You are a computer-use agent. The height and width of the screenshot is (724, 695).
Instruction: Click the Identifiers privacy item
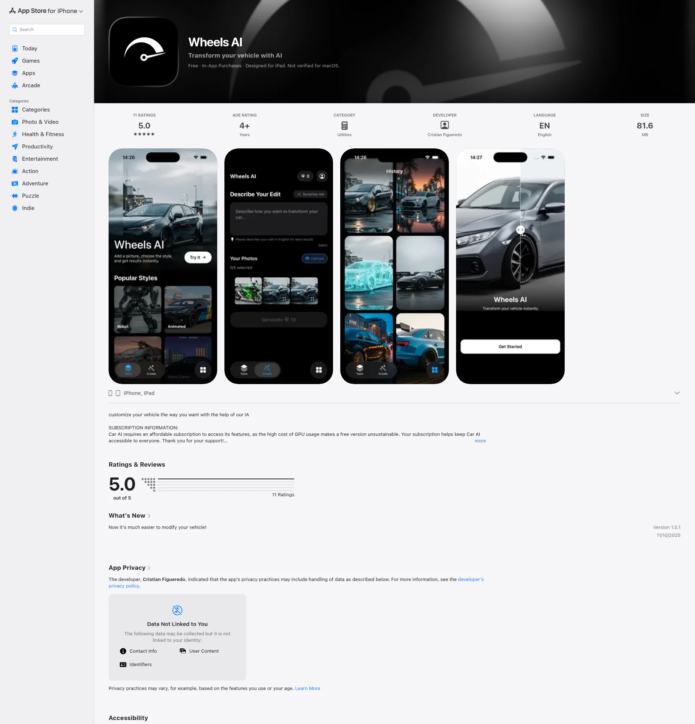[x=136, y=665]
